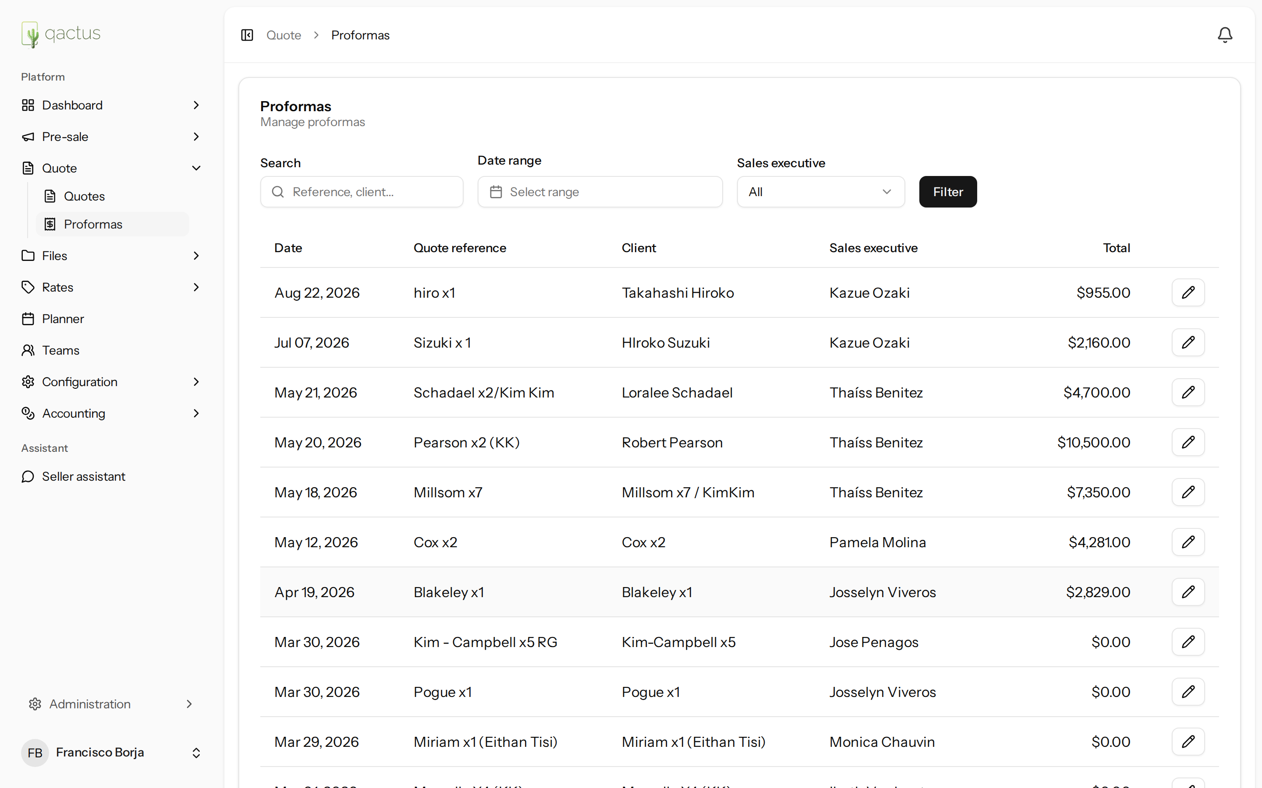Open Seller assistant
Image resolution: width=1262 pixels, height=788 pixels.
[x=112, y=476]
